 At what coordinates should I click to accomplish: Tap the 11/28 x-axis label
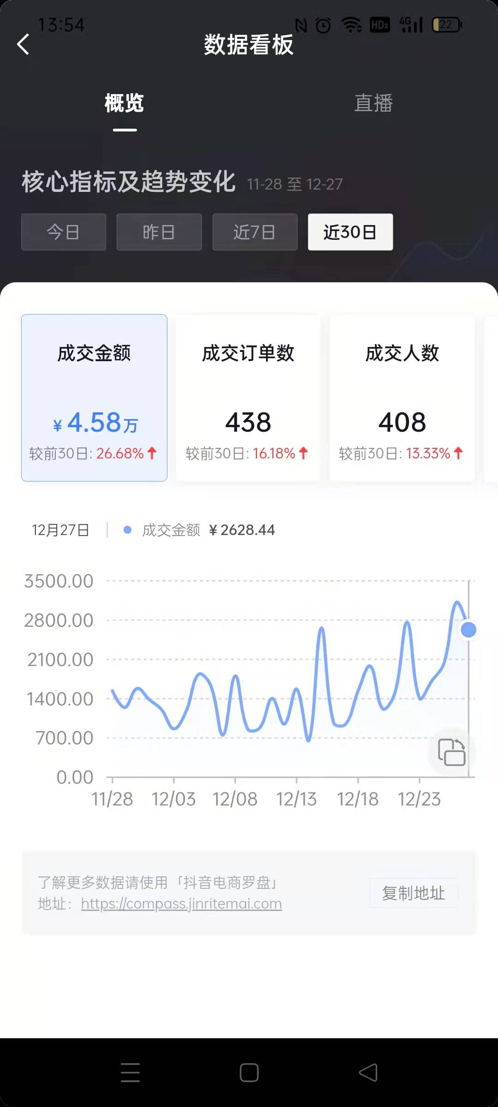[112, 799]
